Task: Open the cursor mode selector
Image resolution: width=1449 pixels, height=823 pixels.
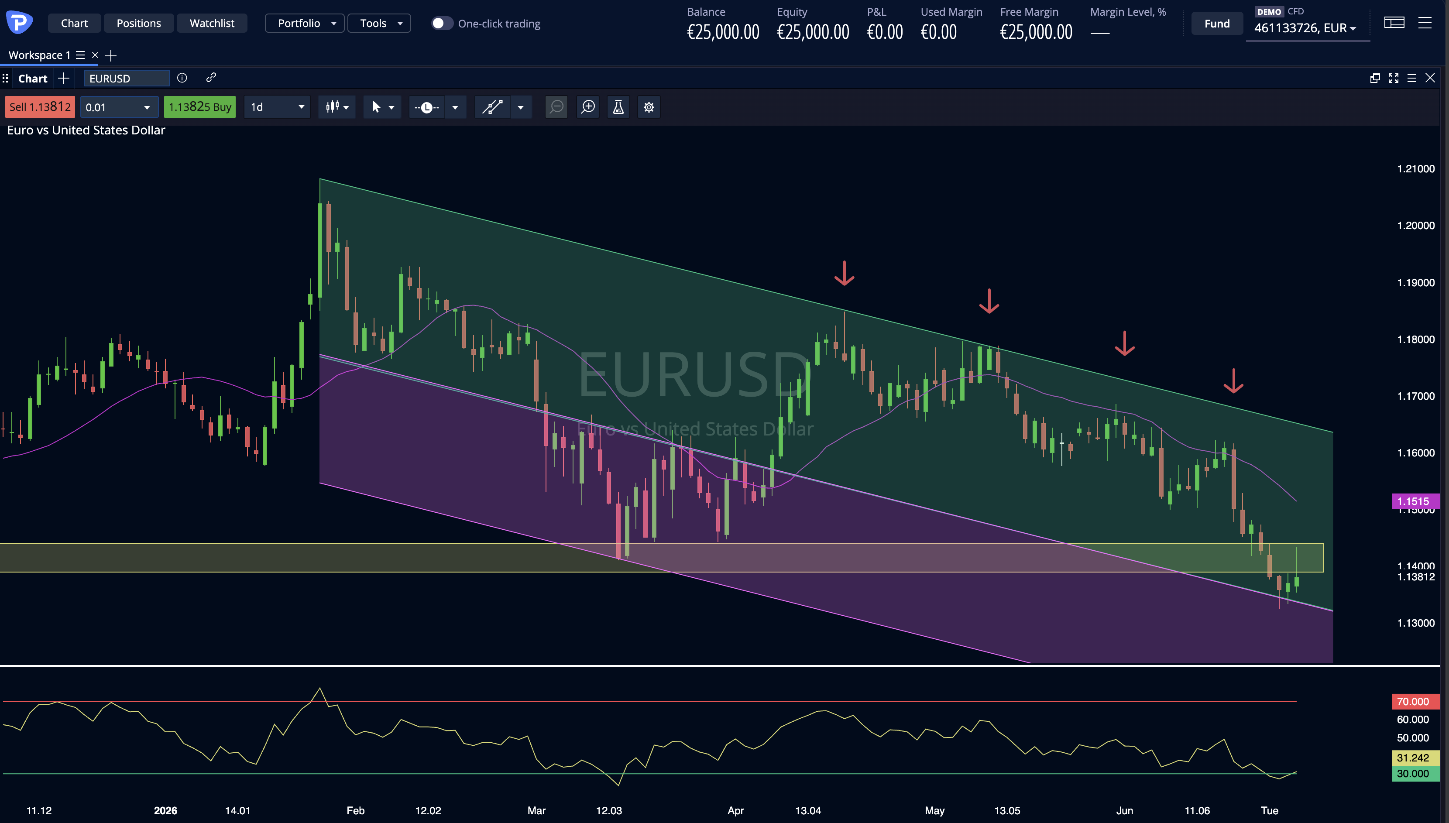Action: [381, 107]
